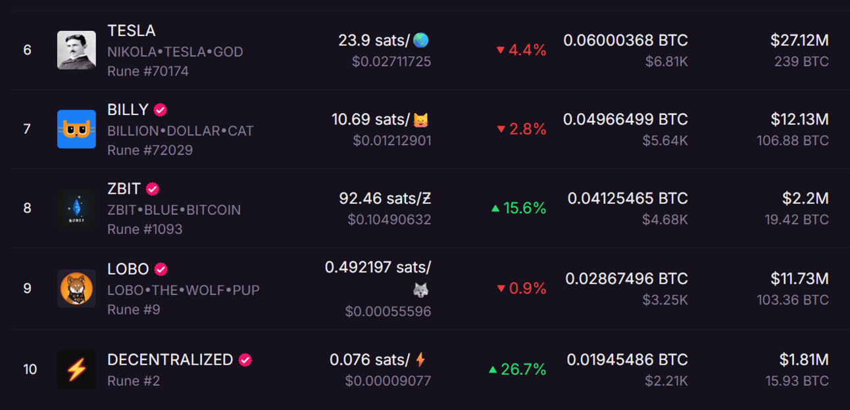
Task: Click the $27.12M market cap value
Action: click(x=799, y=41)
